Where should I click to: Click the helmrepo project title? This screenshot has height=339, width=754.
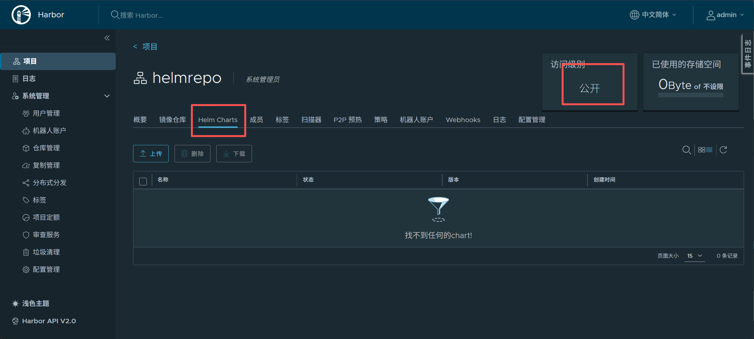click(187, 78)
